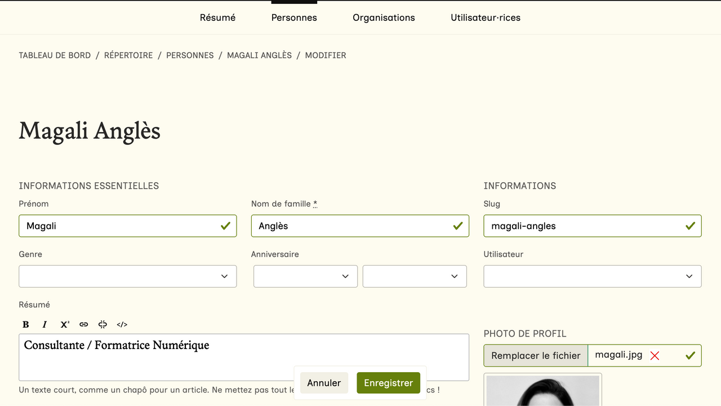
Task: Toggle bold formatting in Résumé editor
Action: [26, 324]
